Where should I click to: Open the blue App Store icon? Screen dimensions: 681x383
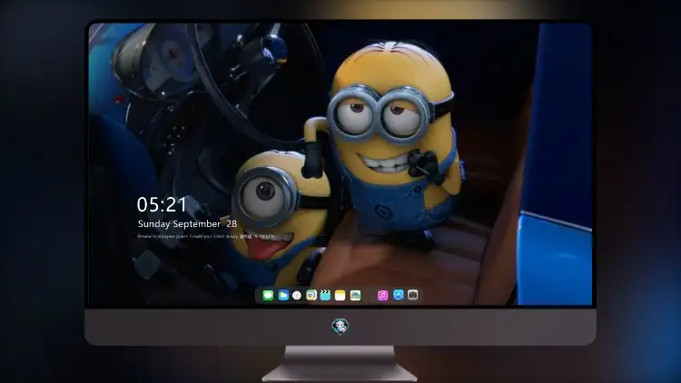pos(399,295)
